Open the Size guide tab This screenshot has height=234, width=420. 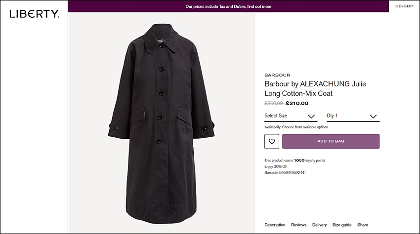[x=342, y=225]
